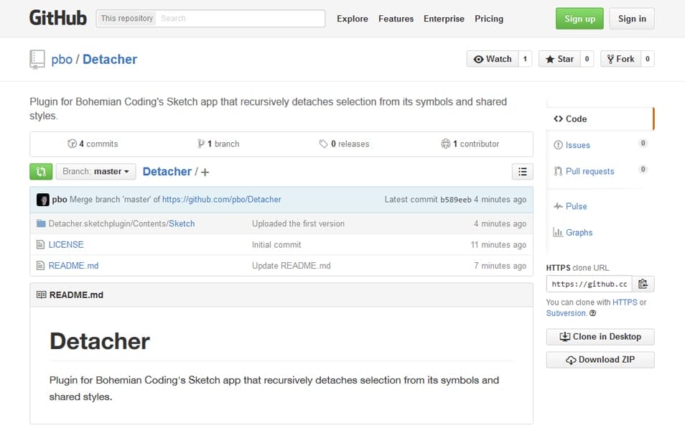Fork the Detacher repository
The width and height of the screenshot is (685, 431).
point(619,59)
